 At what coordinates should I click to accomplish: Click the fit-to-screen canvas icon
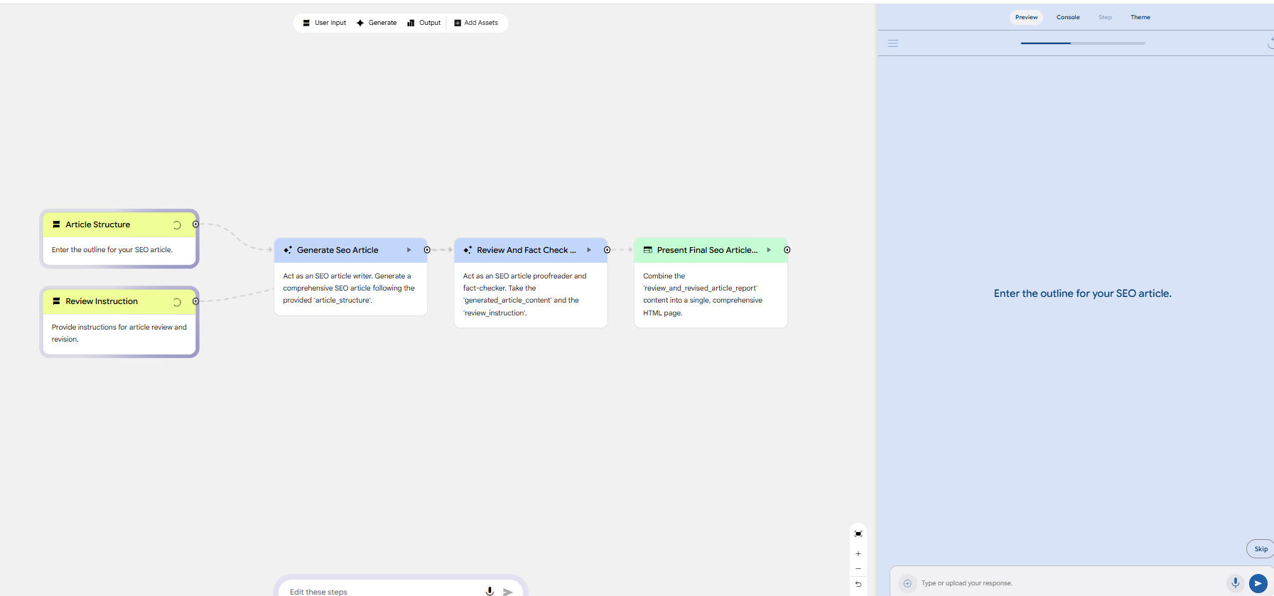coord(858,533)
